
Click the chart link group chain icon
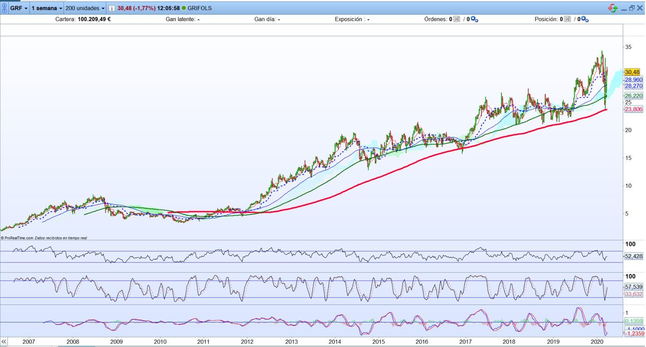[x=4, y=8]
